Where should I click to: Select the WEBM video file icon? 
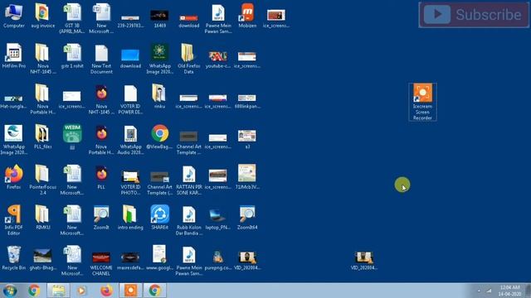click(72, 137)
